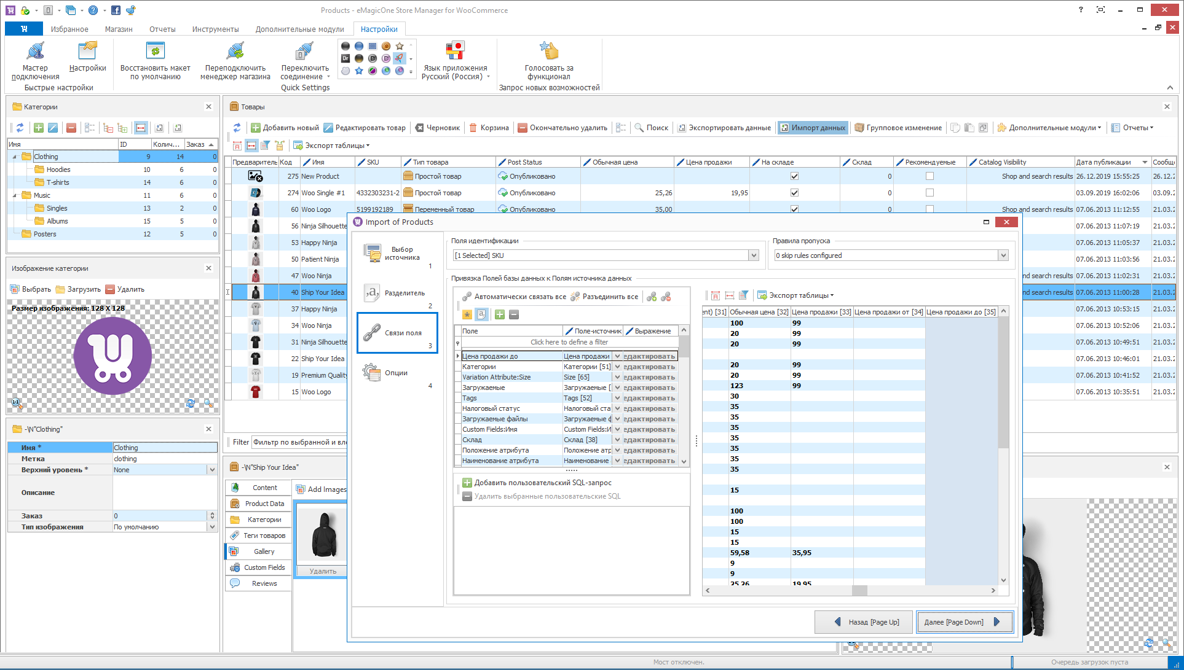
Task: Open the Twitter bird icon in title bar
Action: click(x=130, y=10)
